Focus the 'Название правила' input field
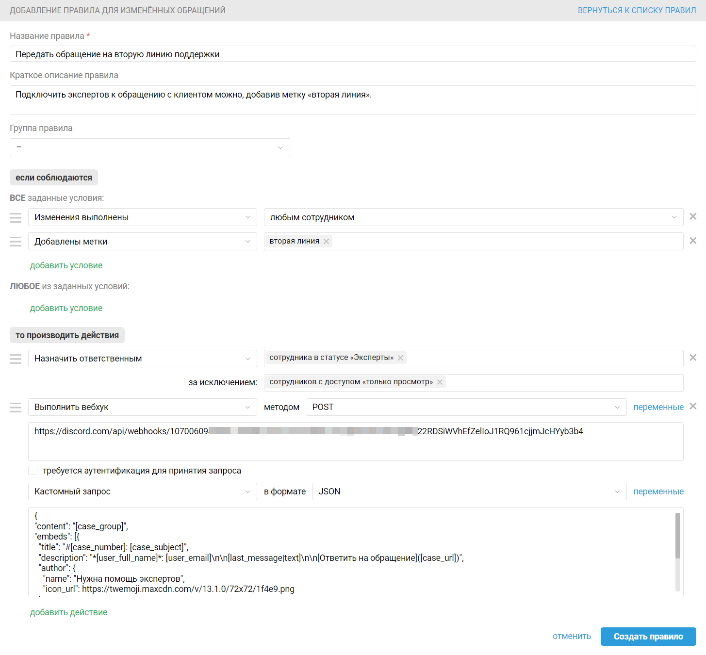 tap(353, 54)
